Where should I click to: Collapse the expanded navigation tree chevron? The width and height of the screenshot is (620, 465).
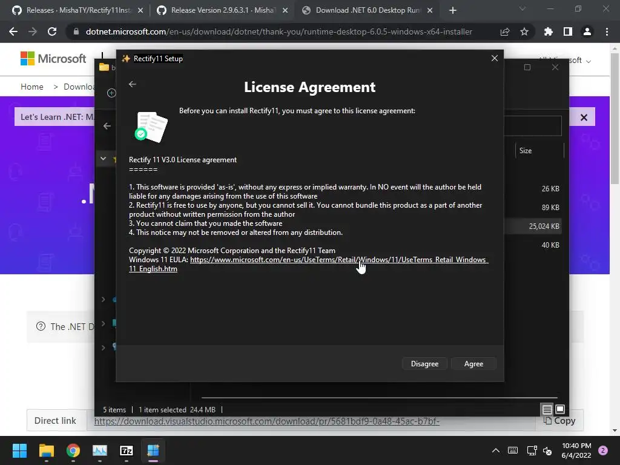(103, 159)
